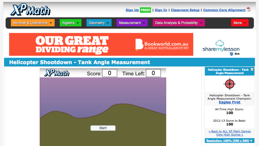Open the Classroom Setup link
Viewport: 259px width, 146px height.
pyautogui.click(x=185, y=10)
